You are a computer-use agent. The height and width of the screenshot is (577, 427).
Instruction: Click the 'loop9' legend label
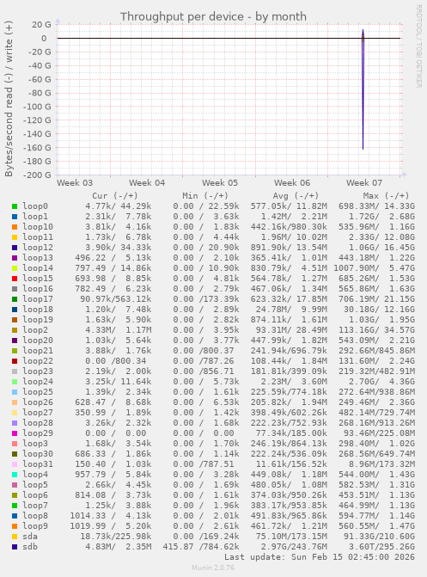(x=35, y=526)
